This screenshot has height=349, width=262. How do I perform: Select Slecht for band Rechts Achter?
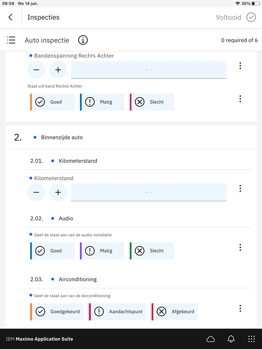click(x=152, y=102)
